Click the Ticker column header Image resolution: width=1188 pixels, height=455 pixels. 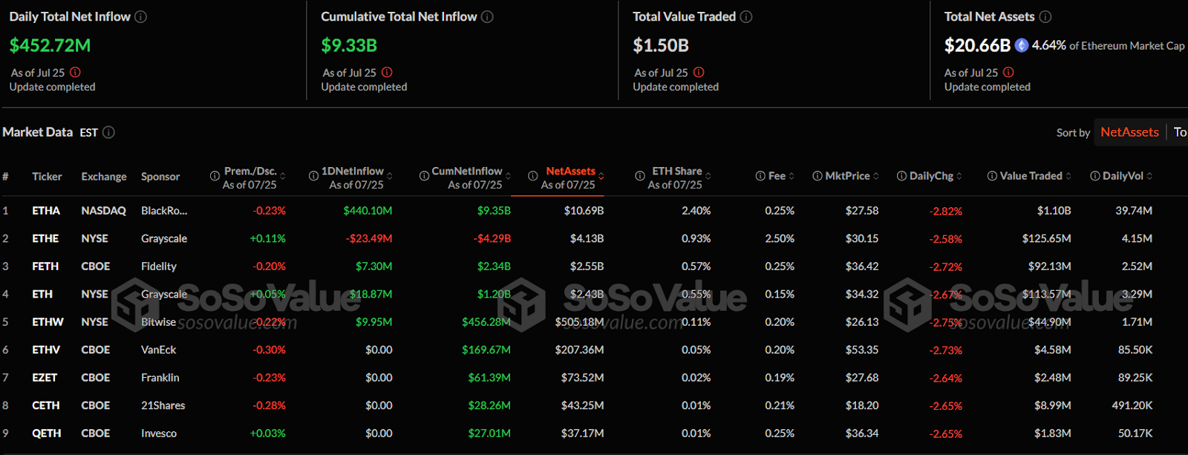tap(47, 177)
